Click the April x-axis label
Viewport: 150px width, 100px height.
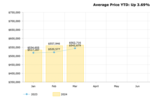point(96,86)
